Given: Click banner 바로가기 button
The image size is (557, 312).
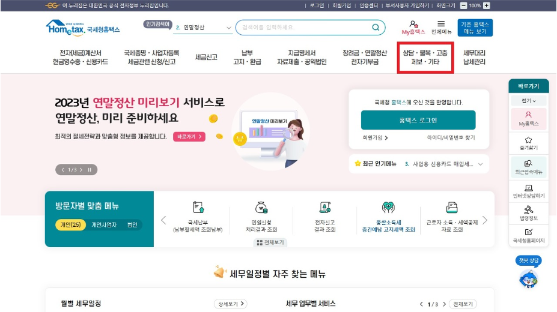Looking at the screenshot, I should tap(189, 137).
